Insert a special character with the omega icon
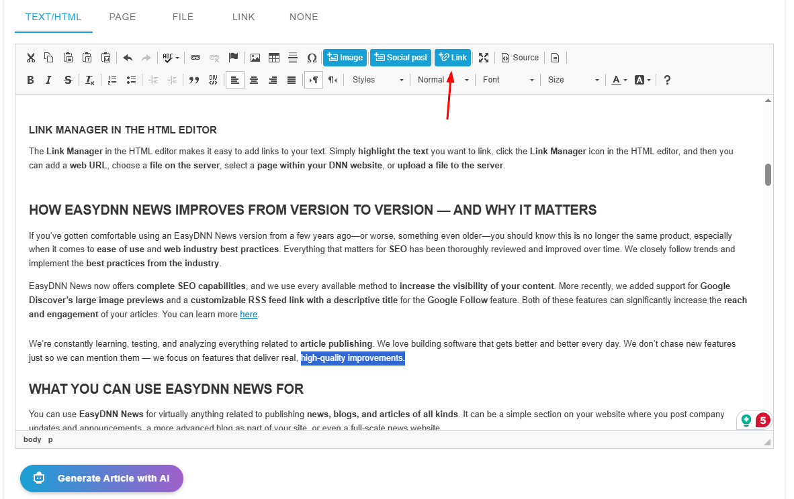The height and width of the screenshot is (499, 794). pos(312,58)
